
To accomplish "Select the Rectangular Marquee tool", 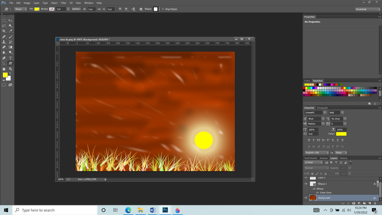I will coord(4,20).
